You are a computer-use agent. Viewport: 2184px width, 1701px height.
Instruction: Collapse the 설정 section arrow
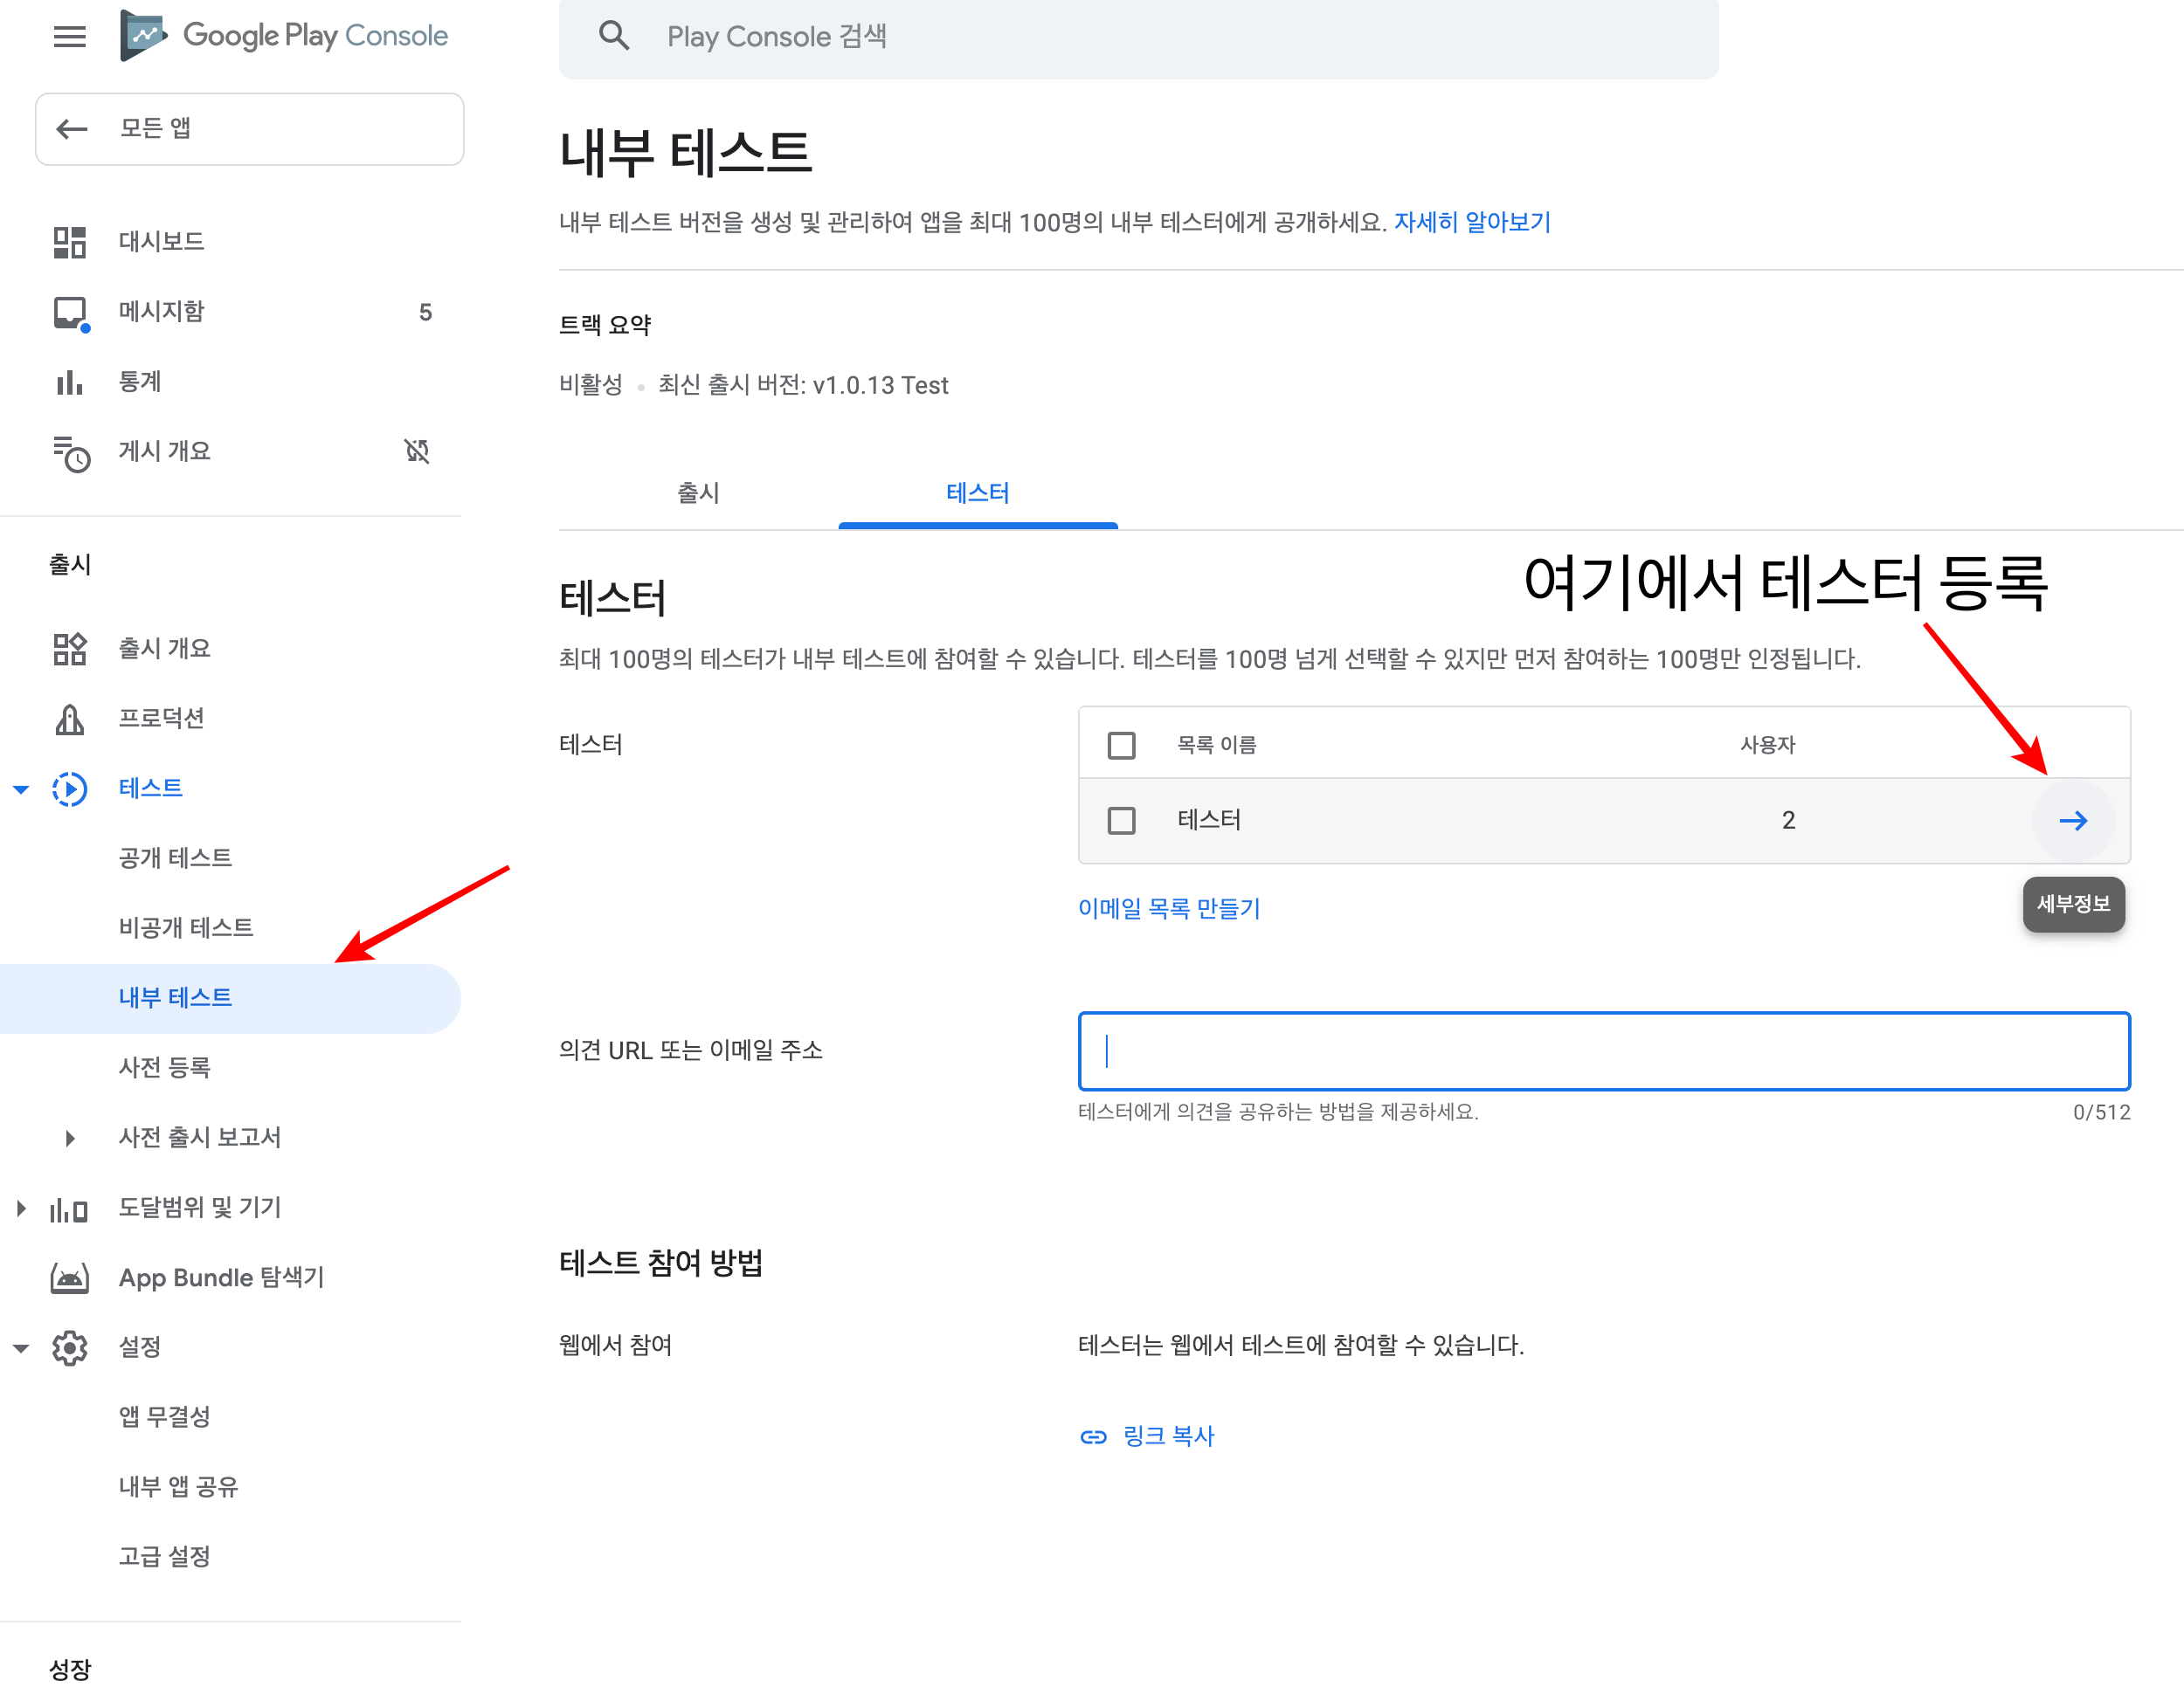(x=21, y=1348)
